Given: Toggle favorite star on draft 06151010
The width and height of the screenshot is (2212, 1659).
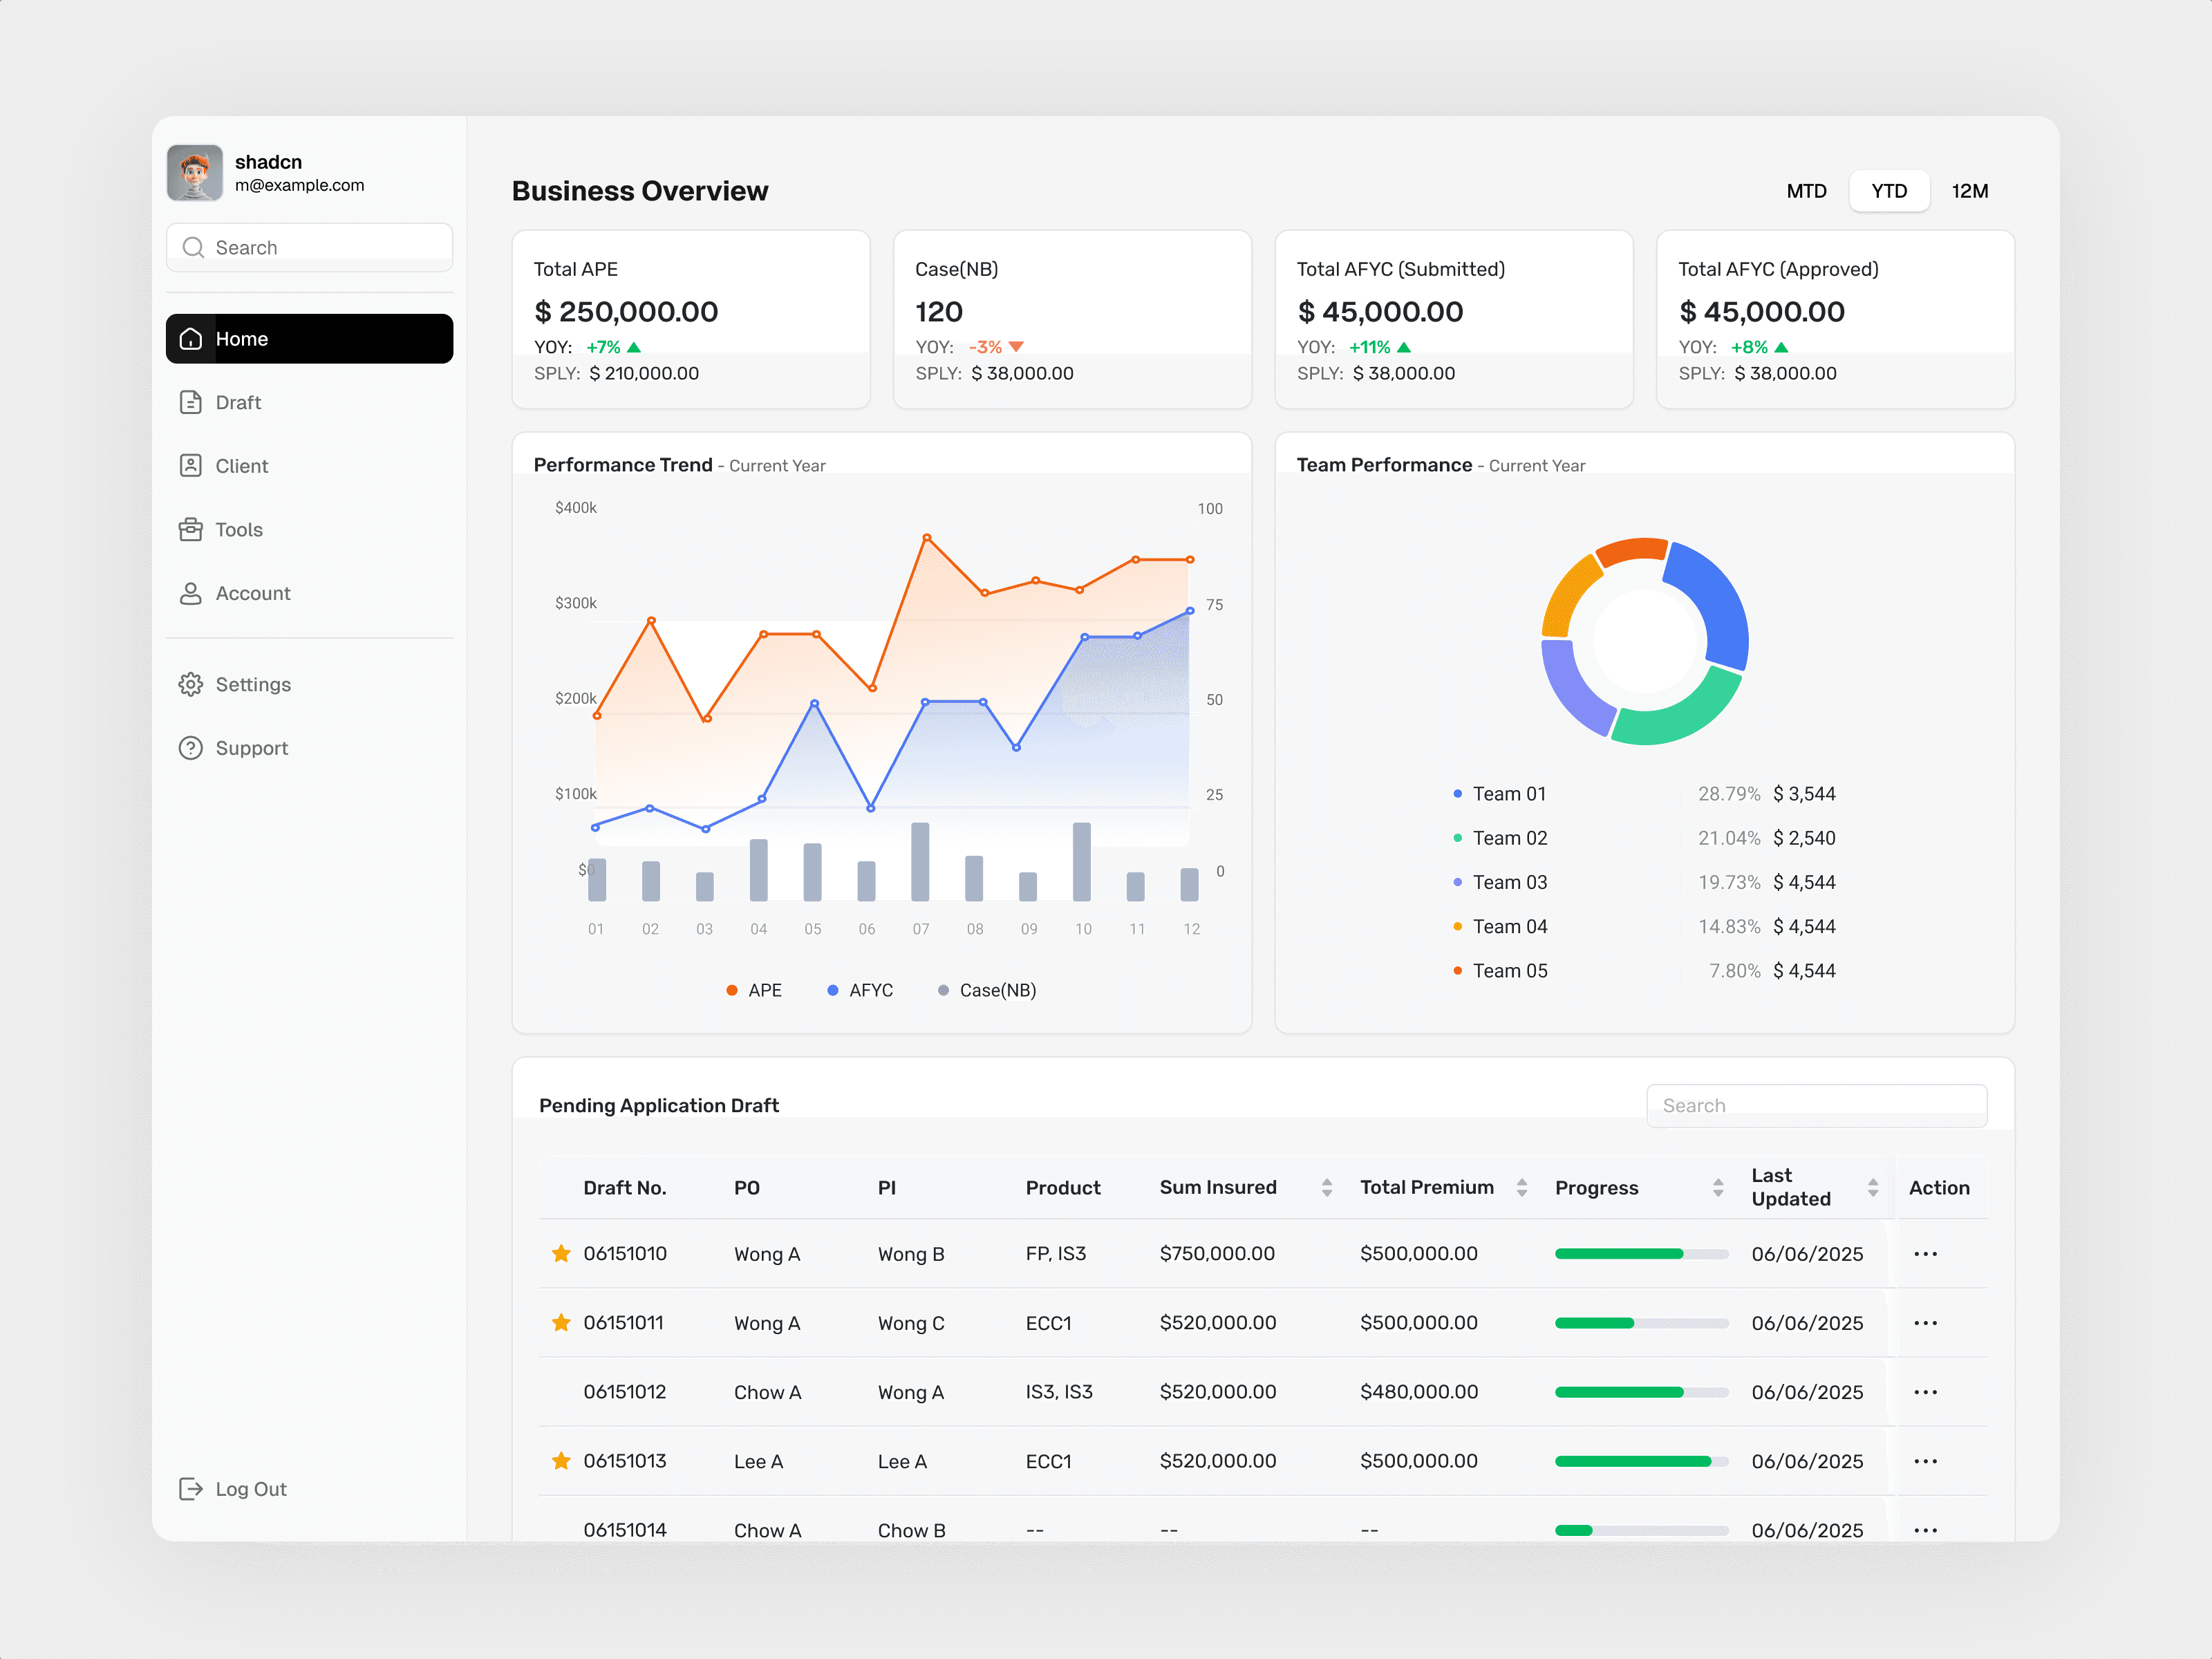Looking at the screenshot, I should [x=561, y=1253].
